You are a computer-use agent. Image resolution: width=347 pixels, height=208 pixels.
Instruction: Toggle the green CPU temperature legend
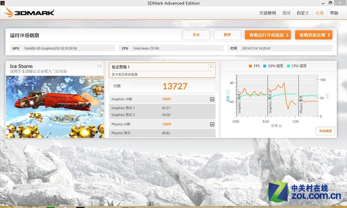[x=297, y=66]
